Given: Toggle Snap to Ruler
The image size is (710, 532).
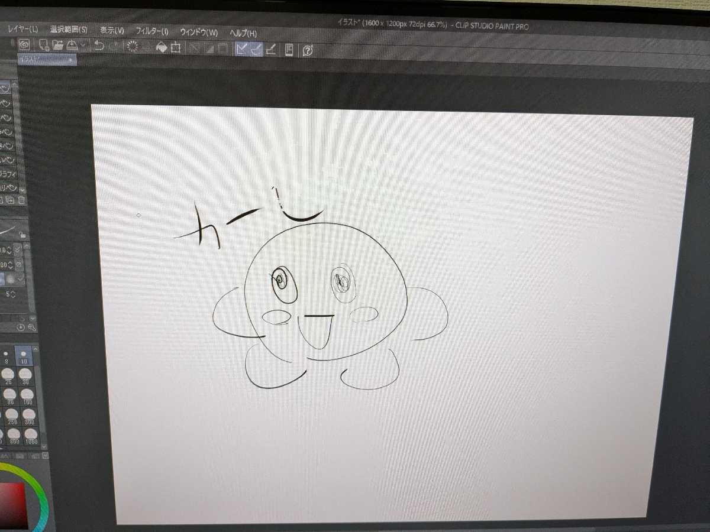Looking at the screenshot, I should (x=241, y=49).
